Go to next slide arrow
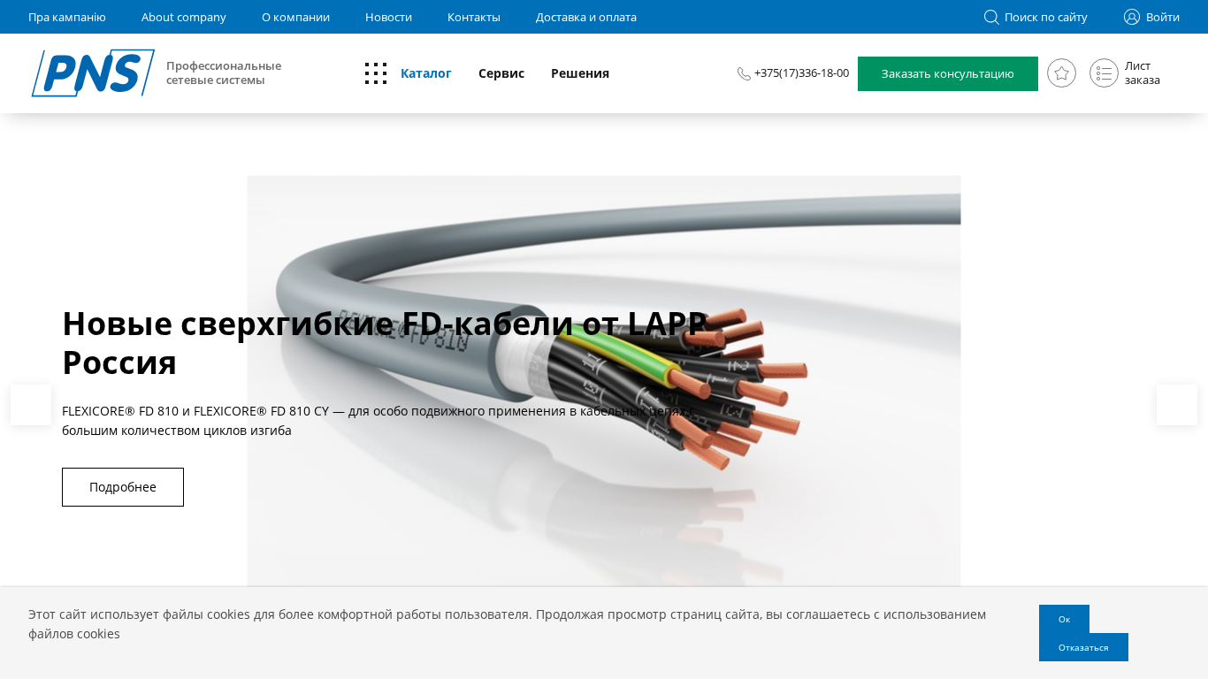The image size is (1208, 679). tap(1177, 405)
